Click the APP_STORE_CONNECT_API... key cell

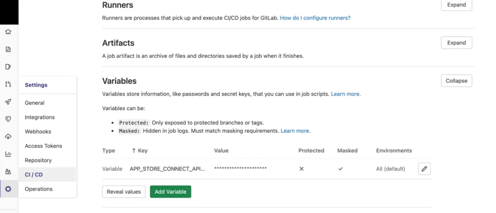point(167,169)
